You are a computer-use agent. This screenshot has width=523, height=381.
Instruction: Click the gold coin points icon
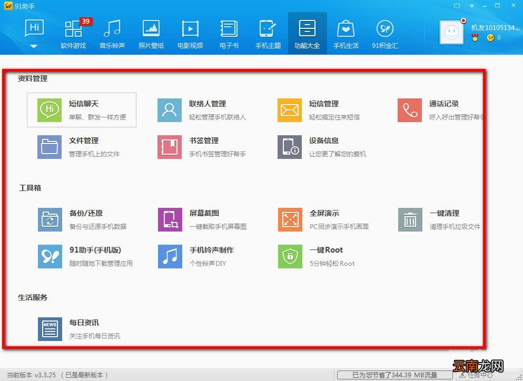tap(490, 38)
